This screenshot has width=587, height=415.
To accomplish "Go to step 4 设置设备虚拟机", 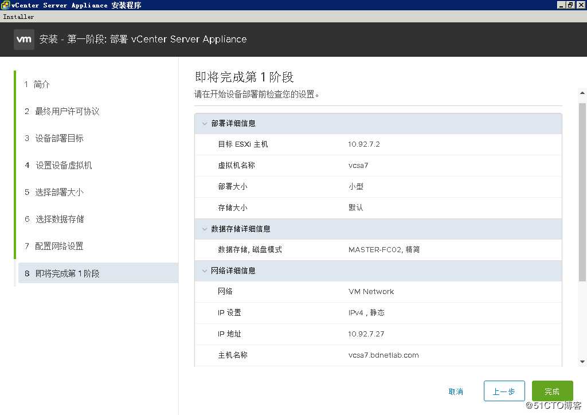I will pyautogui.click(x=58, y=166).
